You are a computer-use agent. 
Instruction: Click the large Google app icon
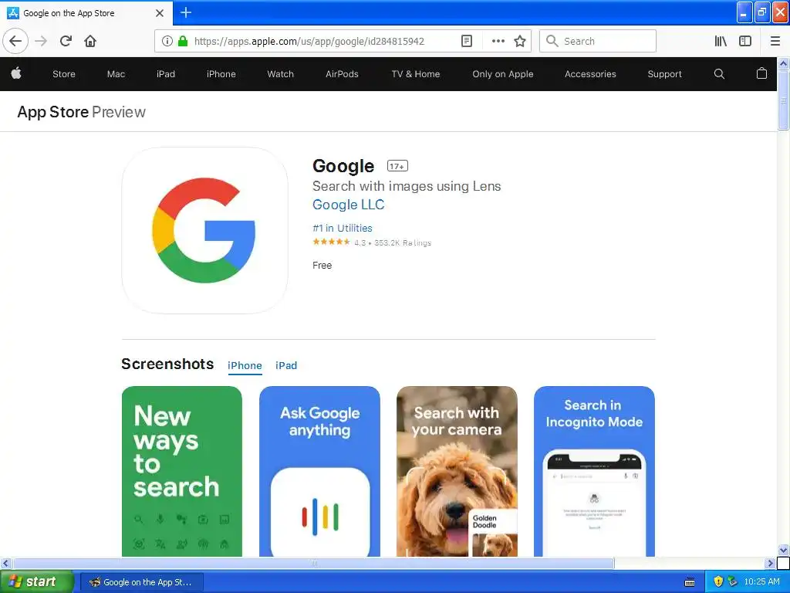pos(204,230)
